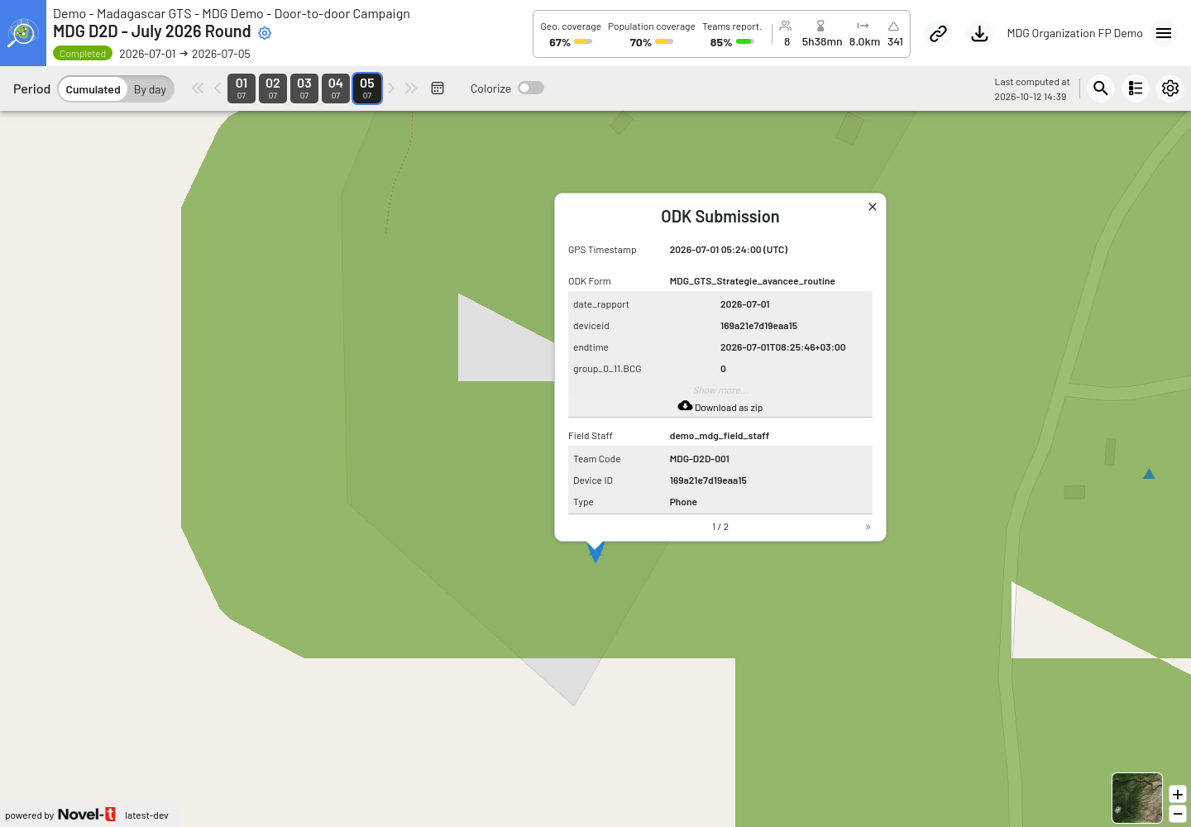
Task: Open the hamburger main menu
Action: [x=1164, y=33]
